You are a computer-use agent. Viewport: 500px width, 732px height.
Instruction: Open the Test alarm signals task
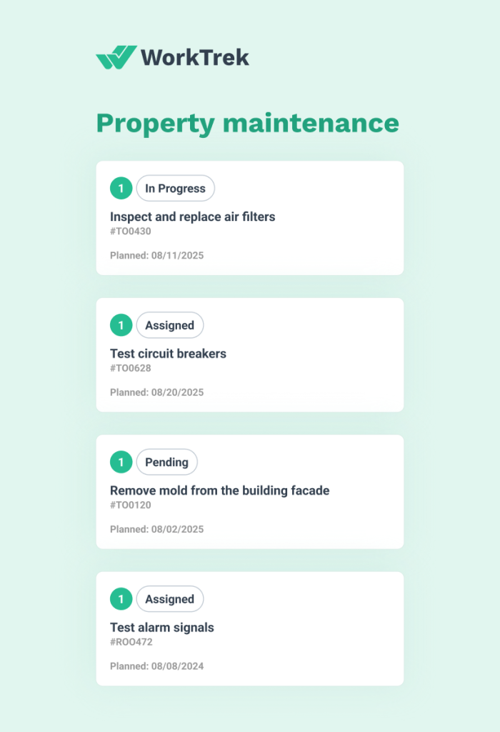pyautogui.click(x=162, y=628)
